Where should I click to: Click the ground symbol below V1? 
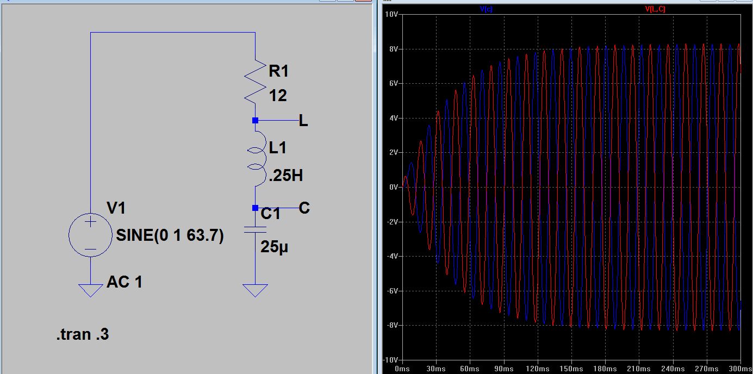click(90, 290)
